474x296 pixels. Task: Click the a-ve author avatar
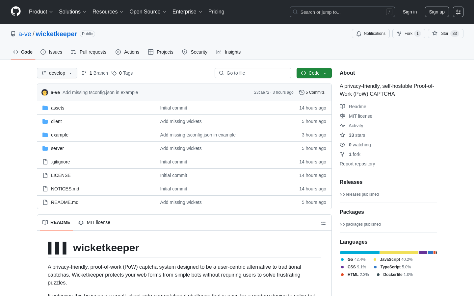[45, 92]
